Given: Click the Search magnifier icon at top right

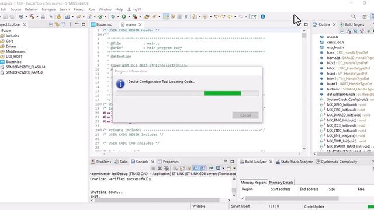Looking at the screenshot, I should (x=354, y=16).
